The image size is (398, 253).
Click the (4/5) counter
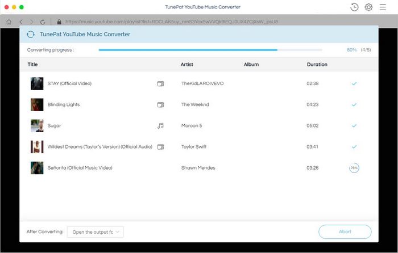coord(366,50)
